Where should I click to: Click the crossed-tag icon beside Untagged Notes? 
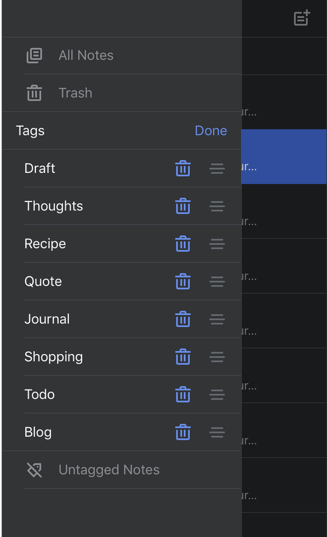[x=34, y=470]
